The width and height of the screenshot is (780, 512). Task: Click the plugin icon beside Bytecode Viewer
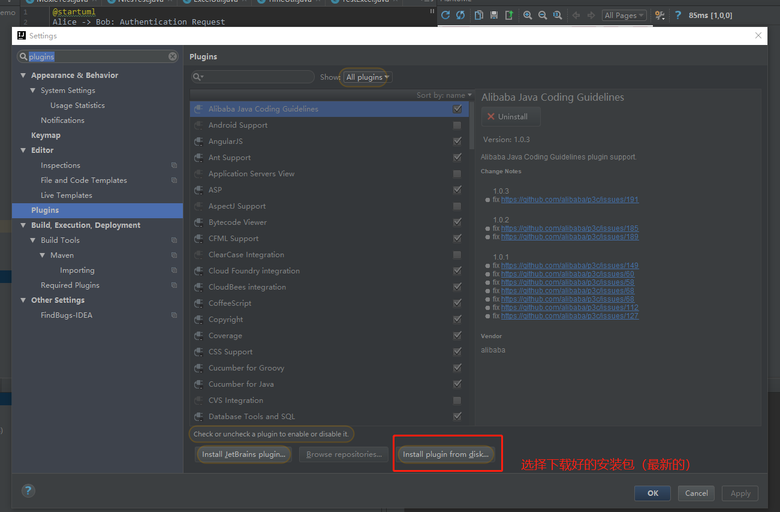pos(199,222)
